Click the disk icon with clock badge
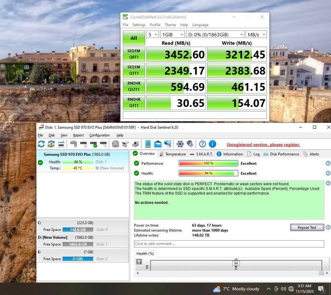Screen dimensions: 331x295 click(84, 144)
